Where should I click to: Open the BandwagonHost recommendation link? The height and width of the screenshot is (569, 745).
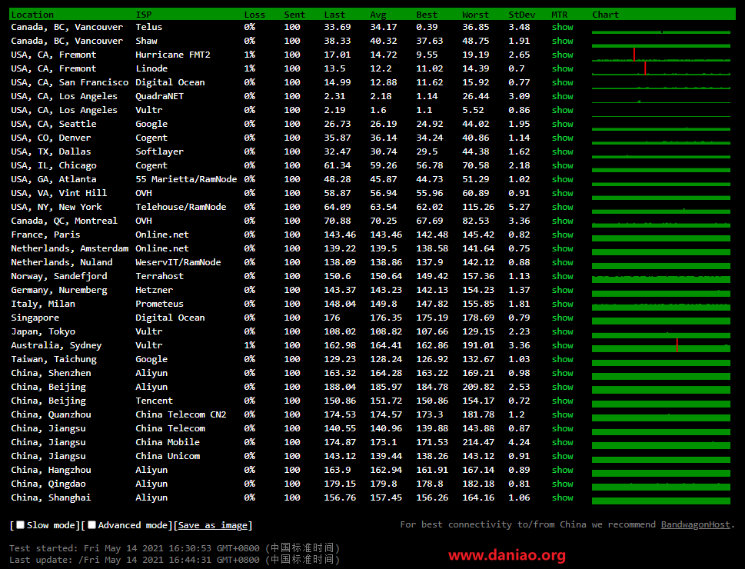(695, 524)
